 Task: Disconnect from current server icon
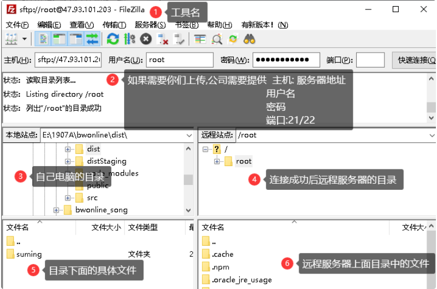tap(162, 39)
